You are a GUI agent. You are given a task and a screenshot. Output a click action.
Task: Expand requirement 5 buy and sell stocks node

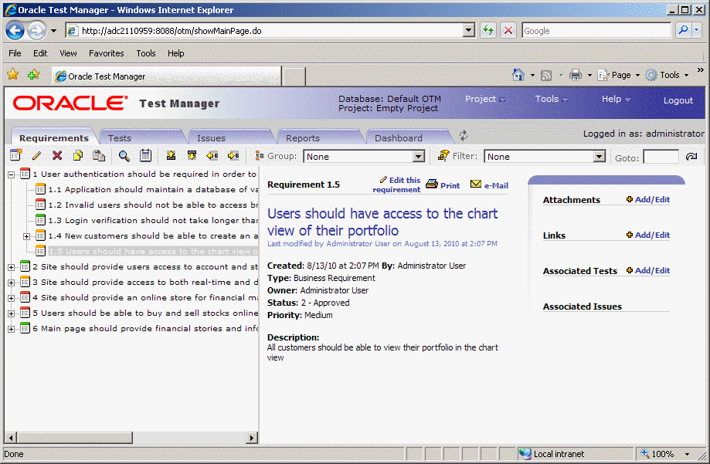[12, 313]
